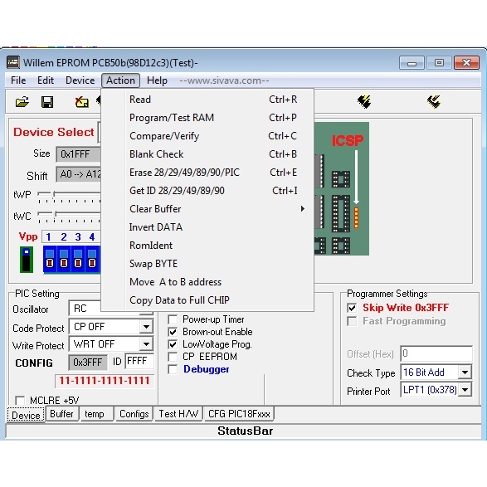
Task: Click the tWP slider
Action: pos(69,197)
